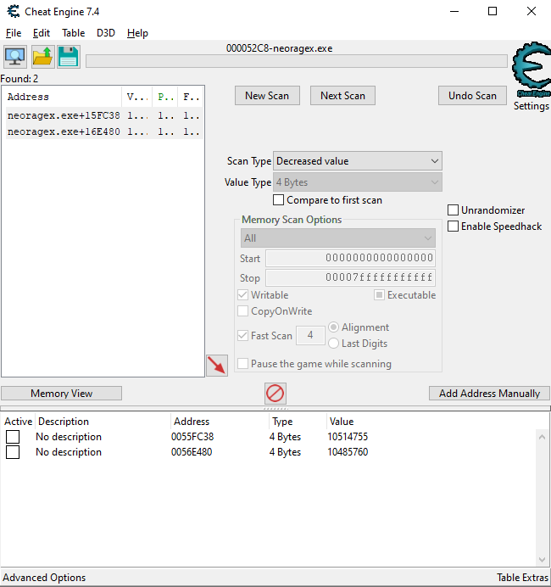The width and height of the screenshot is (551, 587).
Task: Click address 0056E480 in the table
Action: pos(192,452)
